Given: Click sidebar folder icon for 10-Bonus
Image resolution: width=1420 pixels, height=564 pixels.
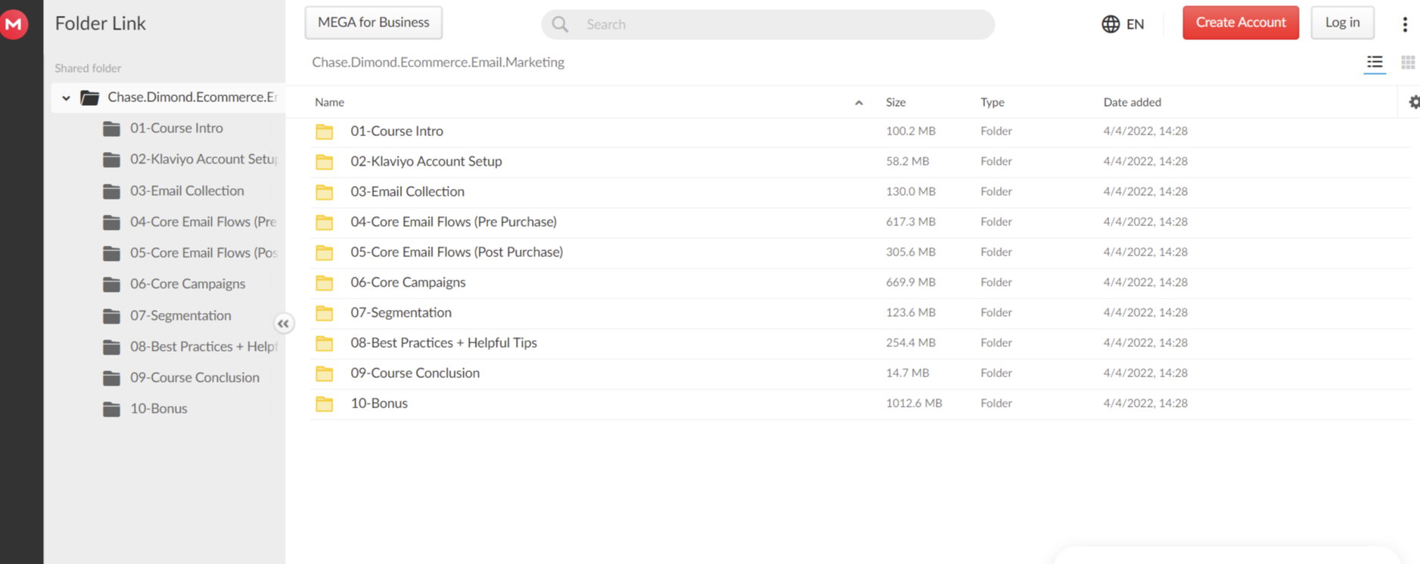Looking at the screenshot, I should [111, 409].
